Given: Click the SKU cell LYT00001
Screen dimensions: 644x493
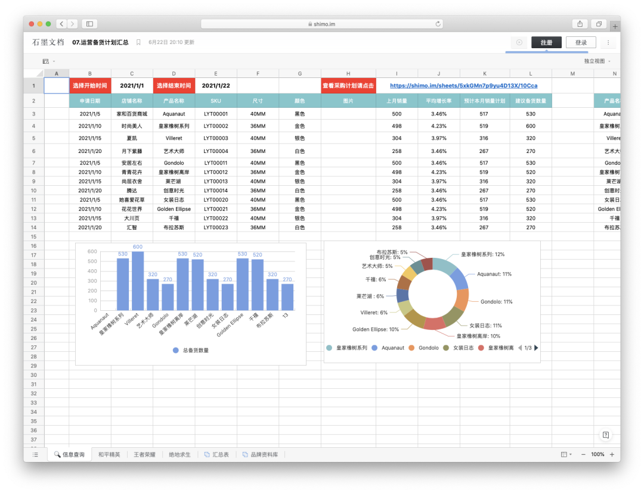Looking at the screenshot, I should click(x=216, y=114).
